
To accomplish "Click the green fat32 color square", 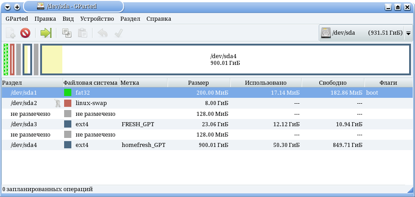I will (x=68, y=93).
